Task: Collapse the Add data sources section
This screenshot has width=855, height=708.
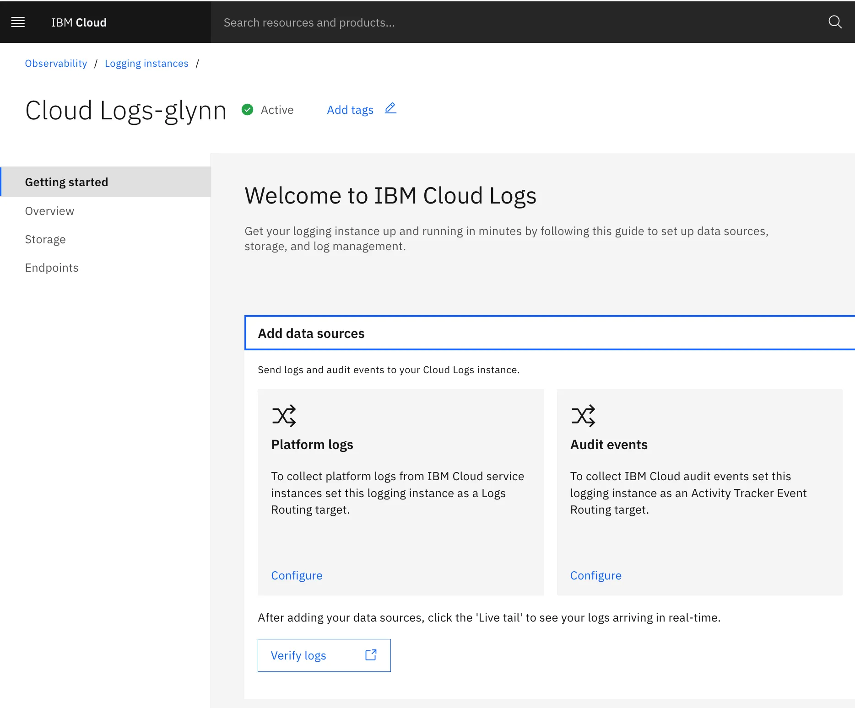Action: click(550, 333)
